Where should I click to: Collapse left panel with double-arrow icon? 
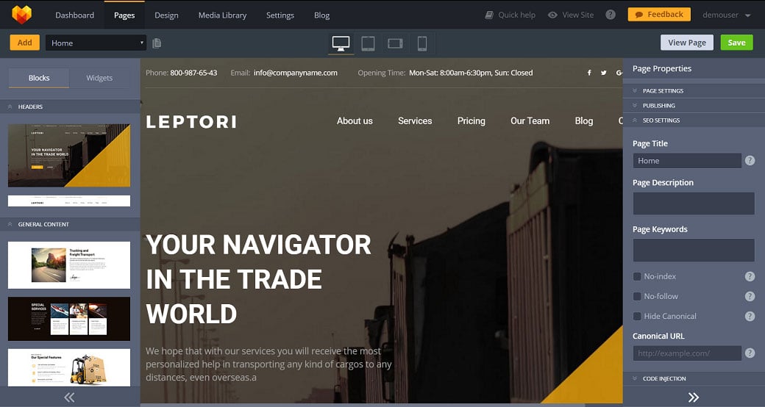[69, 397]
